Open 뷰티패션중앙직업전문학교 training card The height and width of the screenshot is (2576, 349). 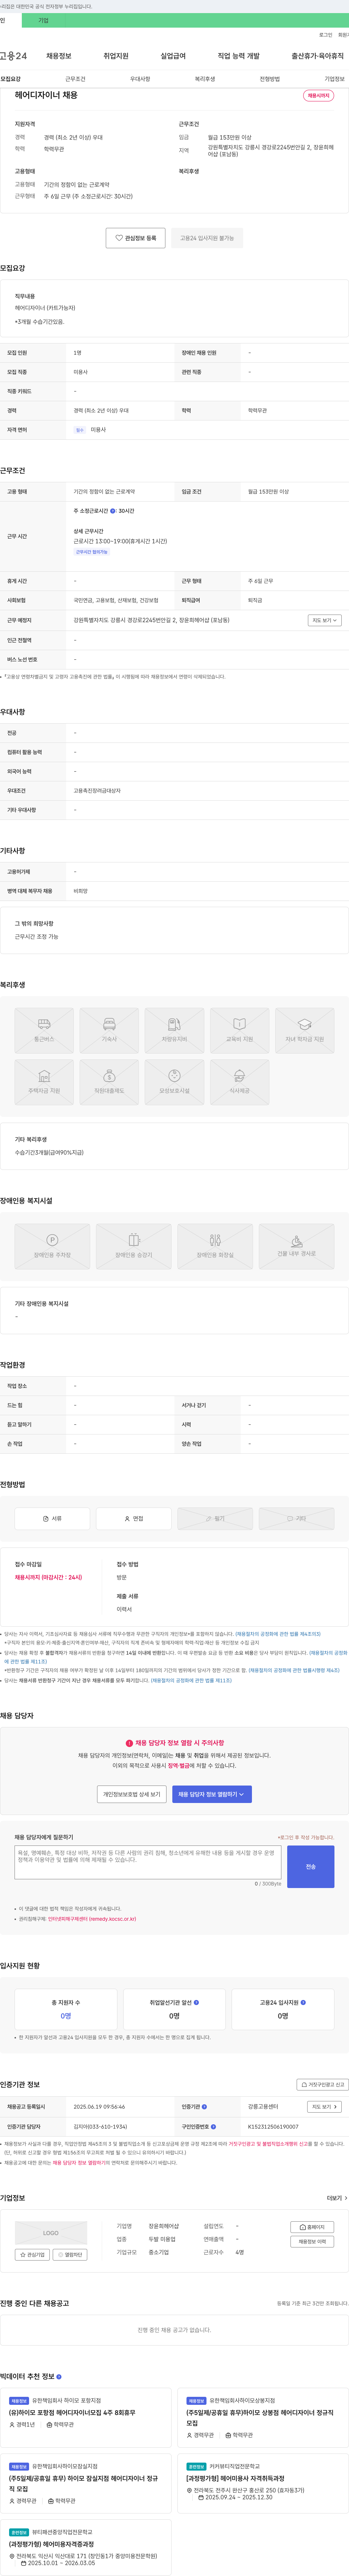[86, 2547]
